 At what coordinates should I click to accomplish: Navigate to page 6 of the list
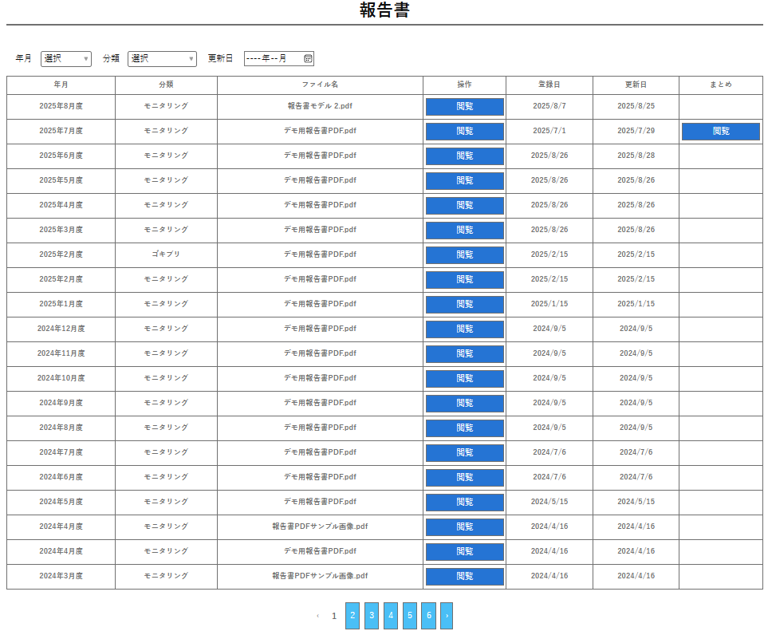[429, 616]
